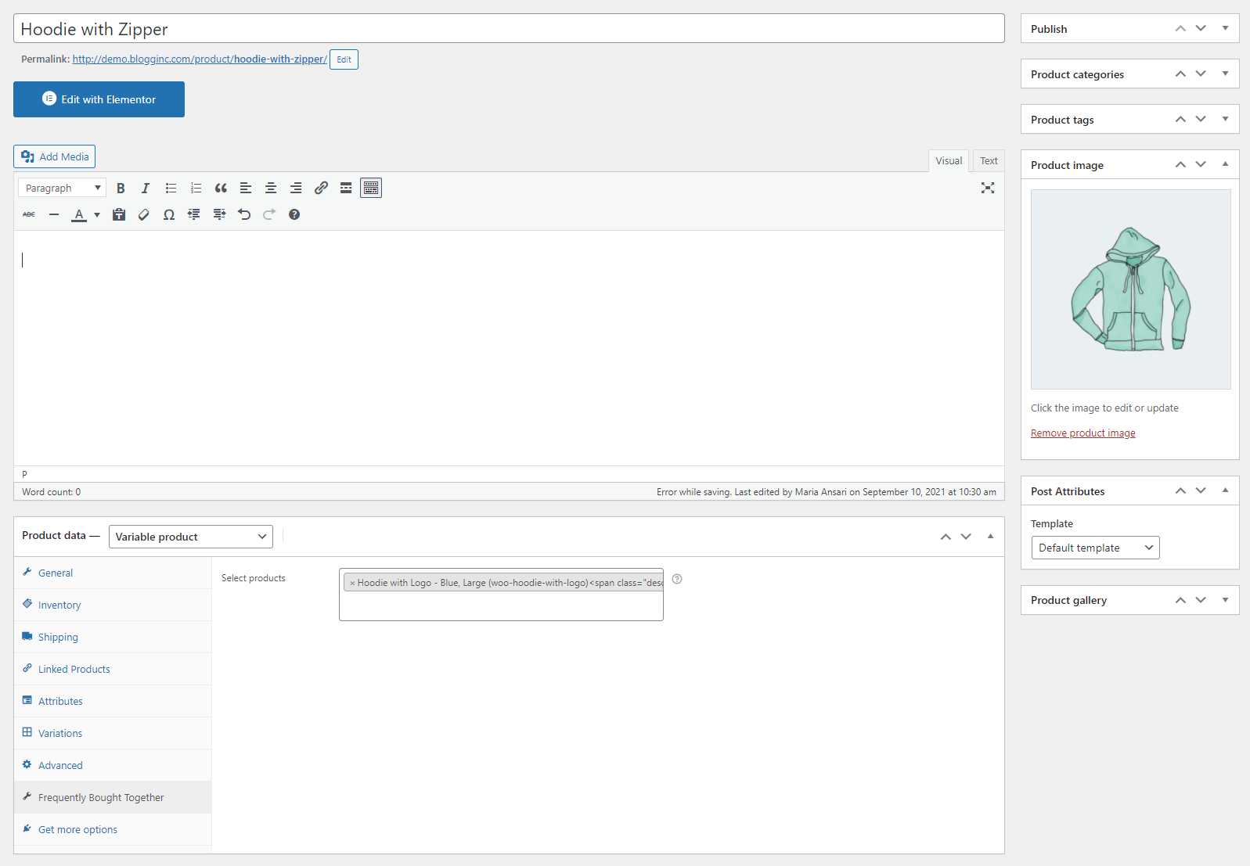Toggle bold formatting in editor toolbar

click(x=121, y=188)
